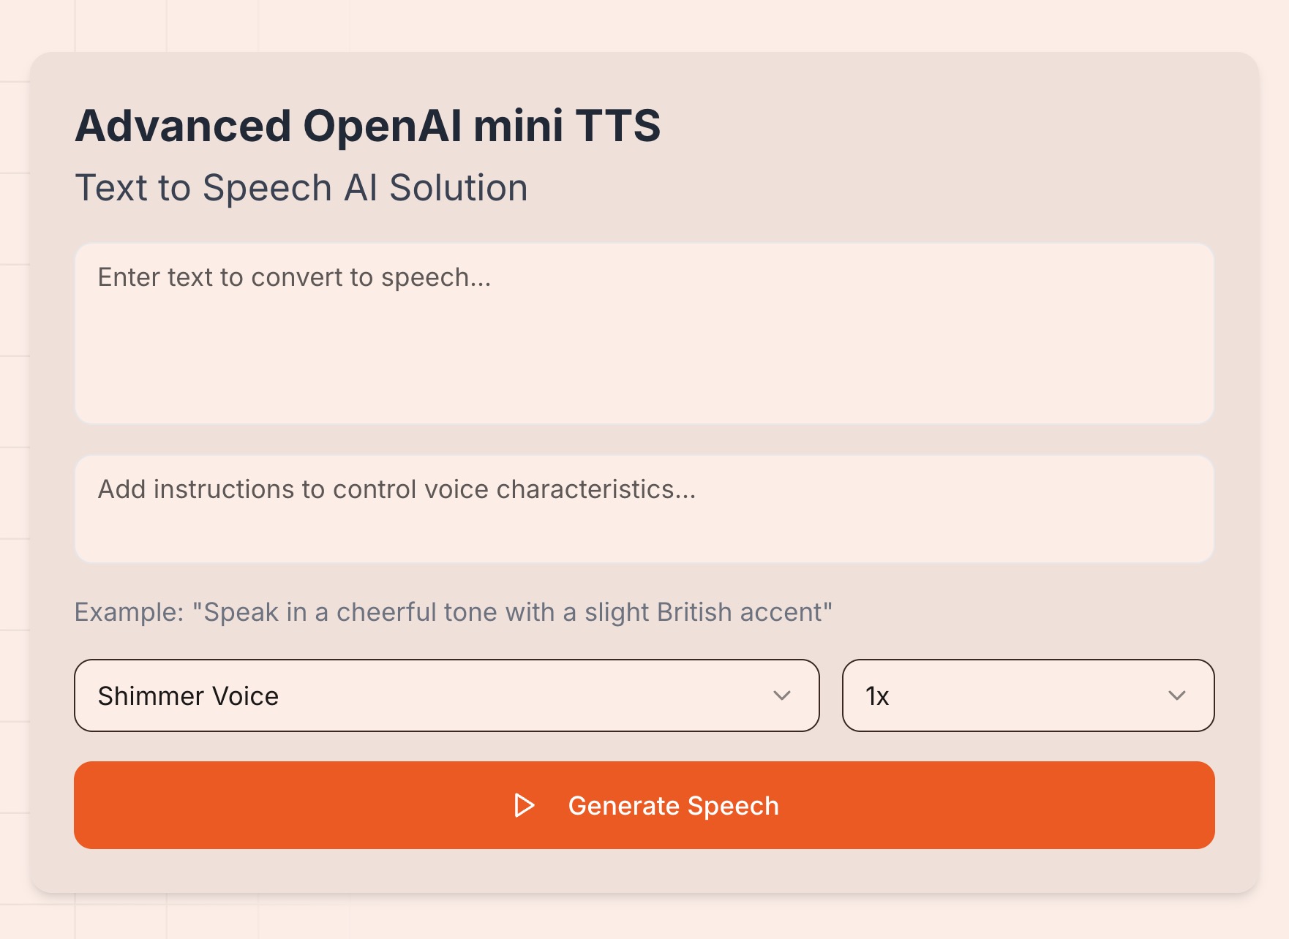Image resolution: width=1289 pixels, height=939 pixels.
Task: Click the "1x" speed value text
Action: [x=877, y=696]
